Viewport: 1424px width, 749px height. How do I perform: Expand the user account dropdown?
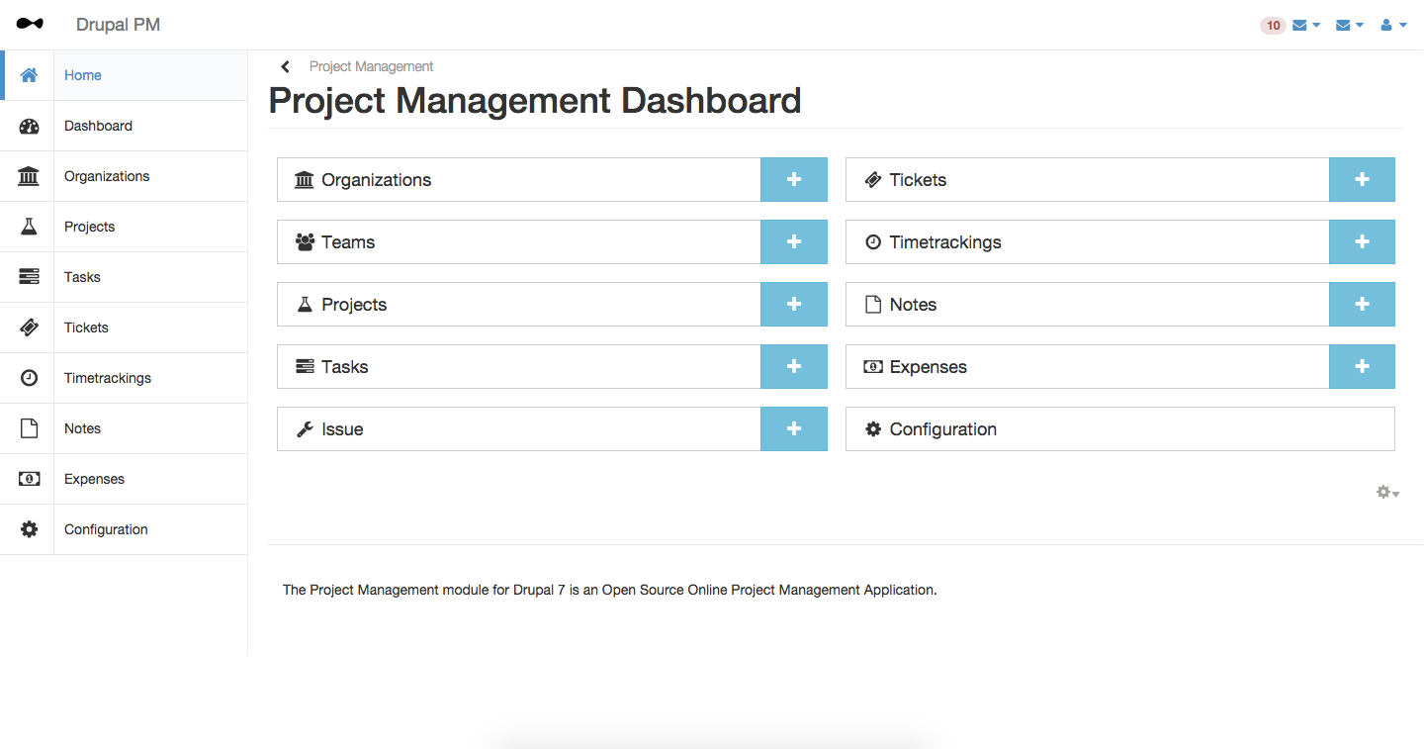(x=1393, y=26)
